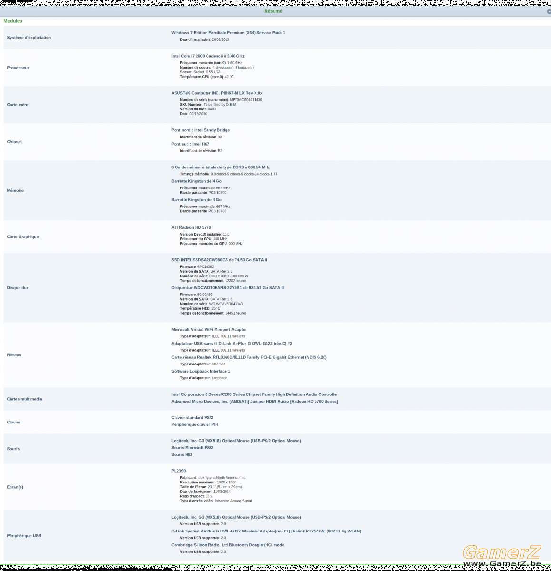Click the Chipset row label

click(14, 142)
